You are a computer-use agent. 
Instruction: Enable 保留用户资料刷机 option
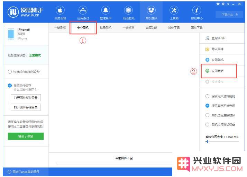tap(207, 96)
